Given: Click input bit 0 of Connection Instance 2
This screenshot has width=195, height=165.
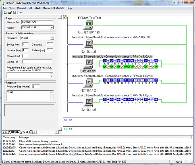Looking at the screenshot, I should (156, 80).
